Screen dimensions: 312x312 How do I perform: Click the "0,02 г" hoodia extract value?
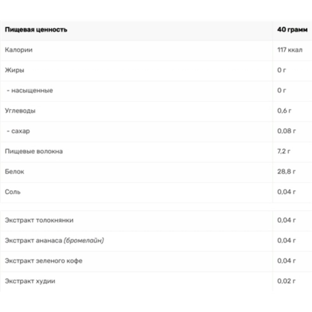[x=286, y=281]
